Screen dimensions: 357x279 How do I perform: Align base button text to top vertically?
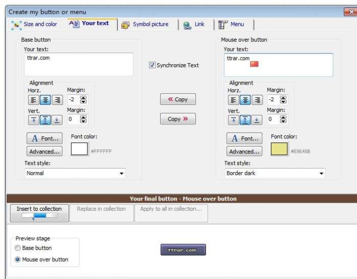coord(34,120)
